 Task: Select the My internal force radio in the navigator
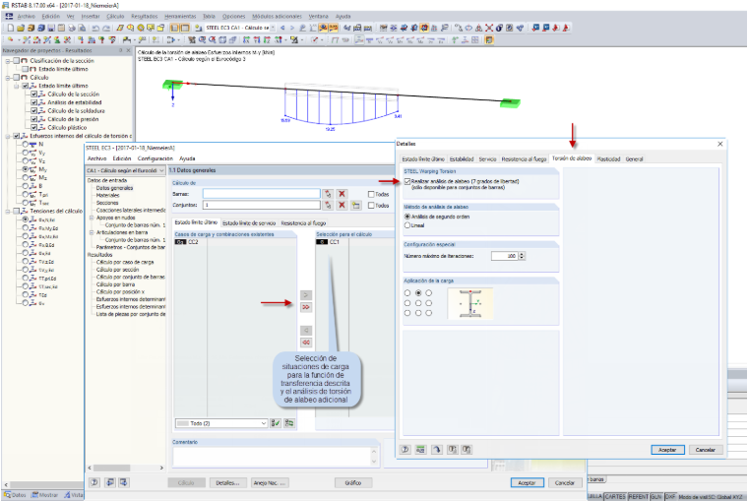click(x=25, y=169)
